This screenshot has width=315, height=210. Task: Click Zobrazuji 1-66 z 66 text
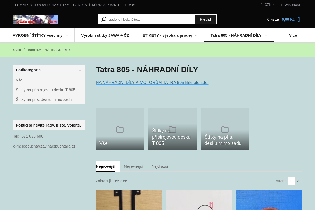[x=112, y=181]
